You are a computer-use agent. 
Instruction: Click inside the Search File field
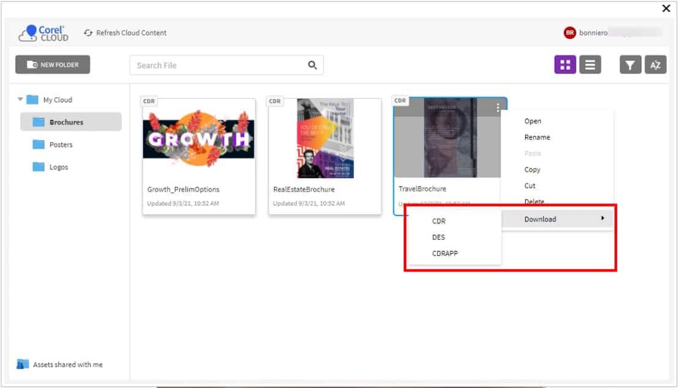[214, 65]
